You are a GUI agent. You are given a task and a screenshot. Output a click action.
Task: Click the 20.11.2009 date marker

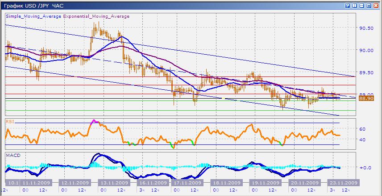pyautogui.click(x=304, y=183)
